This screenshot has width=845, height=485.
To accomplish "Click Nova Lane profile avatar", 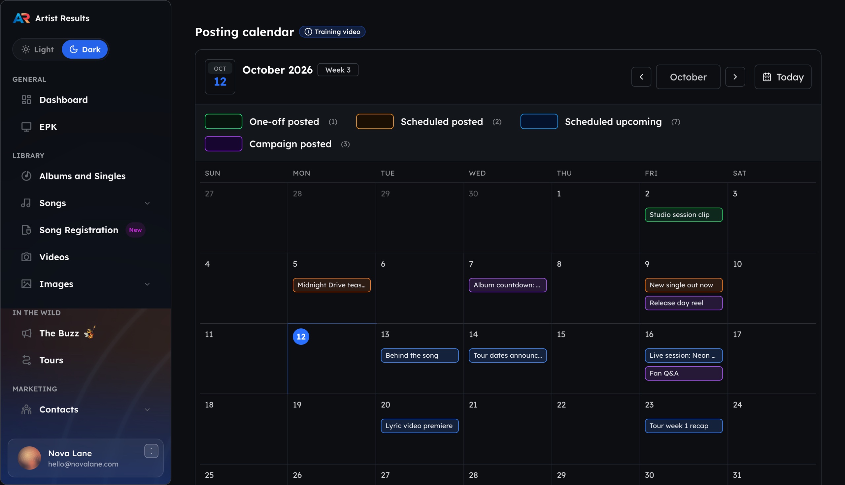I will pos(29,458).
